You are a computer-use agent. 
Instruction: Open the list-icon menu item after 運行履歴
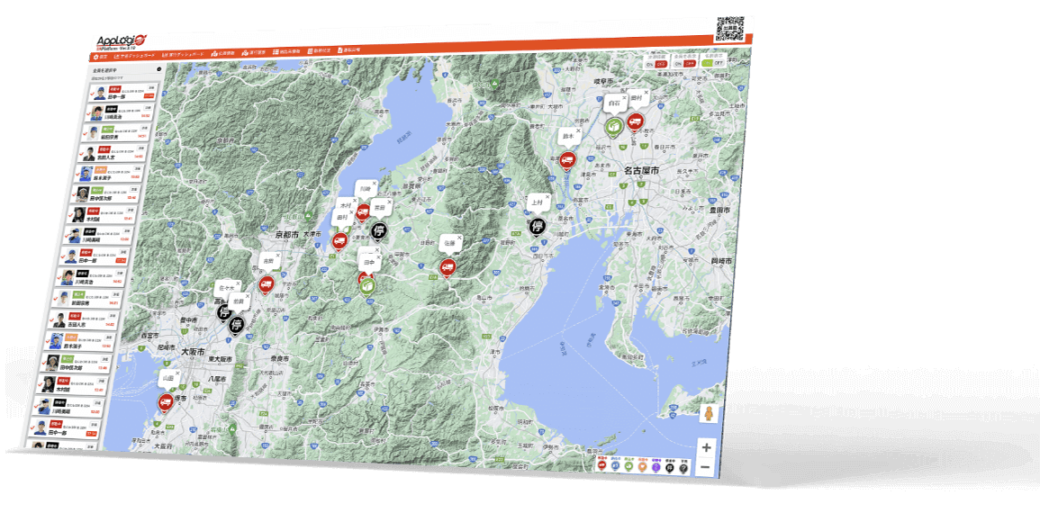coord(285,51)
